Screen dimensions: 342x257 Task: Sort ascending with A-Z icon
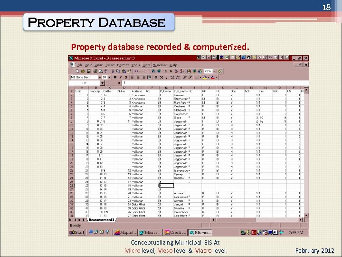click(176, 71)
